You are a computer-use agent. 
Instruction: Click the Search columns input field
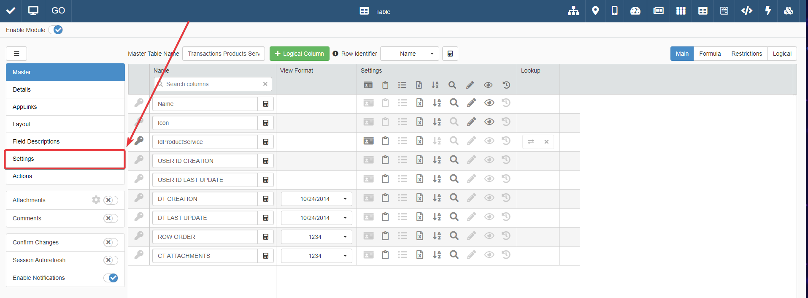(213, 84)
